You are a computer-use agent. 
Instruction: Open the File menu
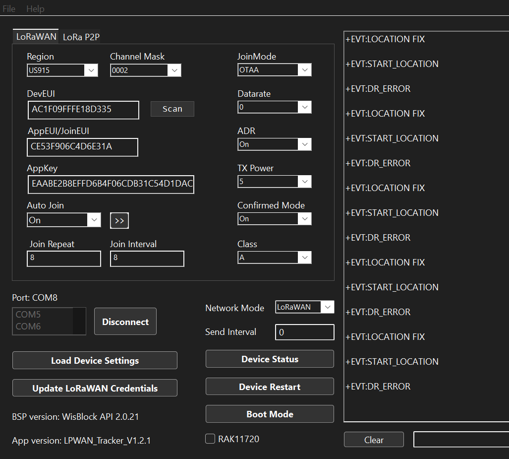9,9
